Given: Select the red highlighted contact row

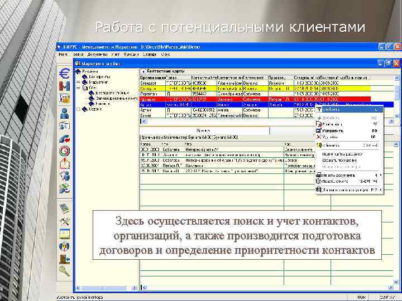Looking at the screenshot, I should (x=255, y=99).
